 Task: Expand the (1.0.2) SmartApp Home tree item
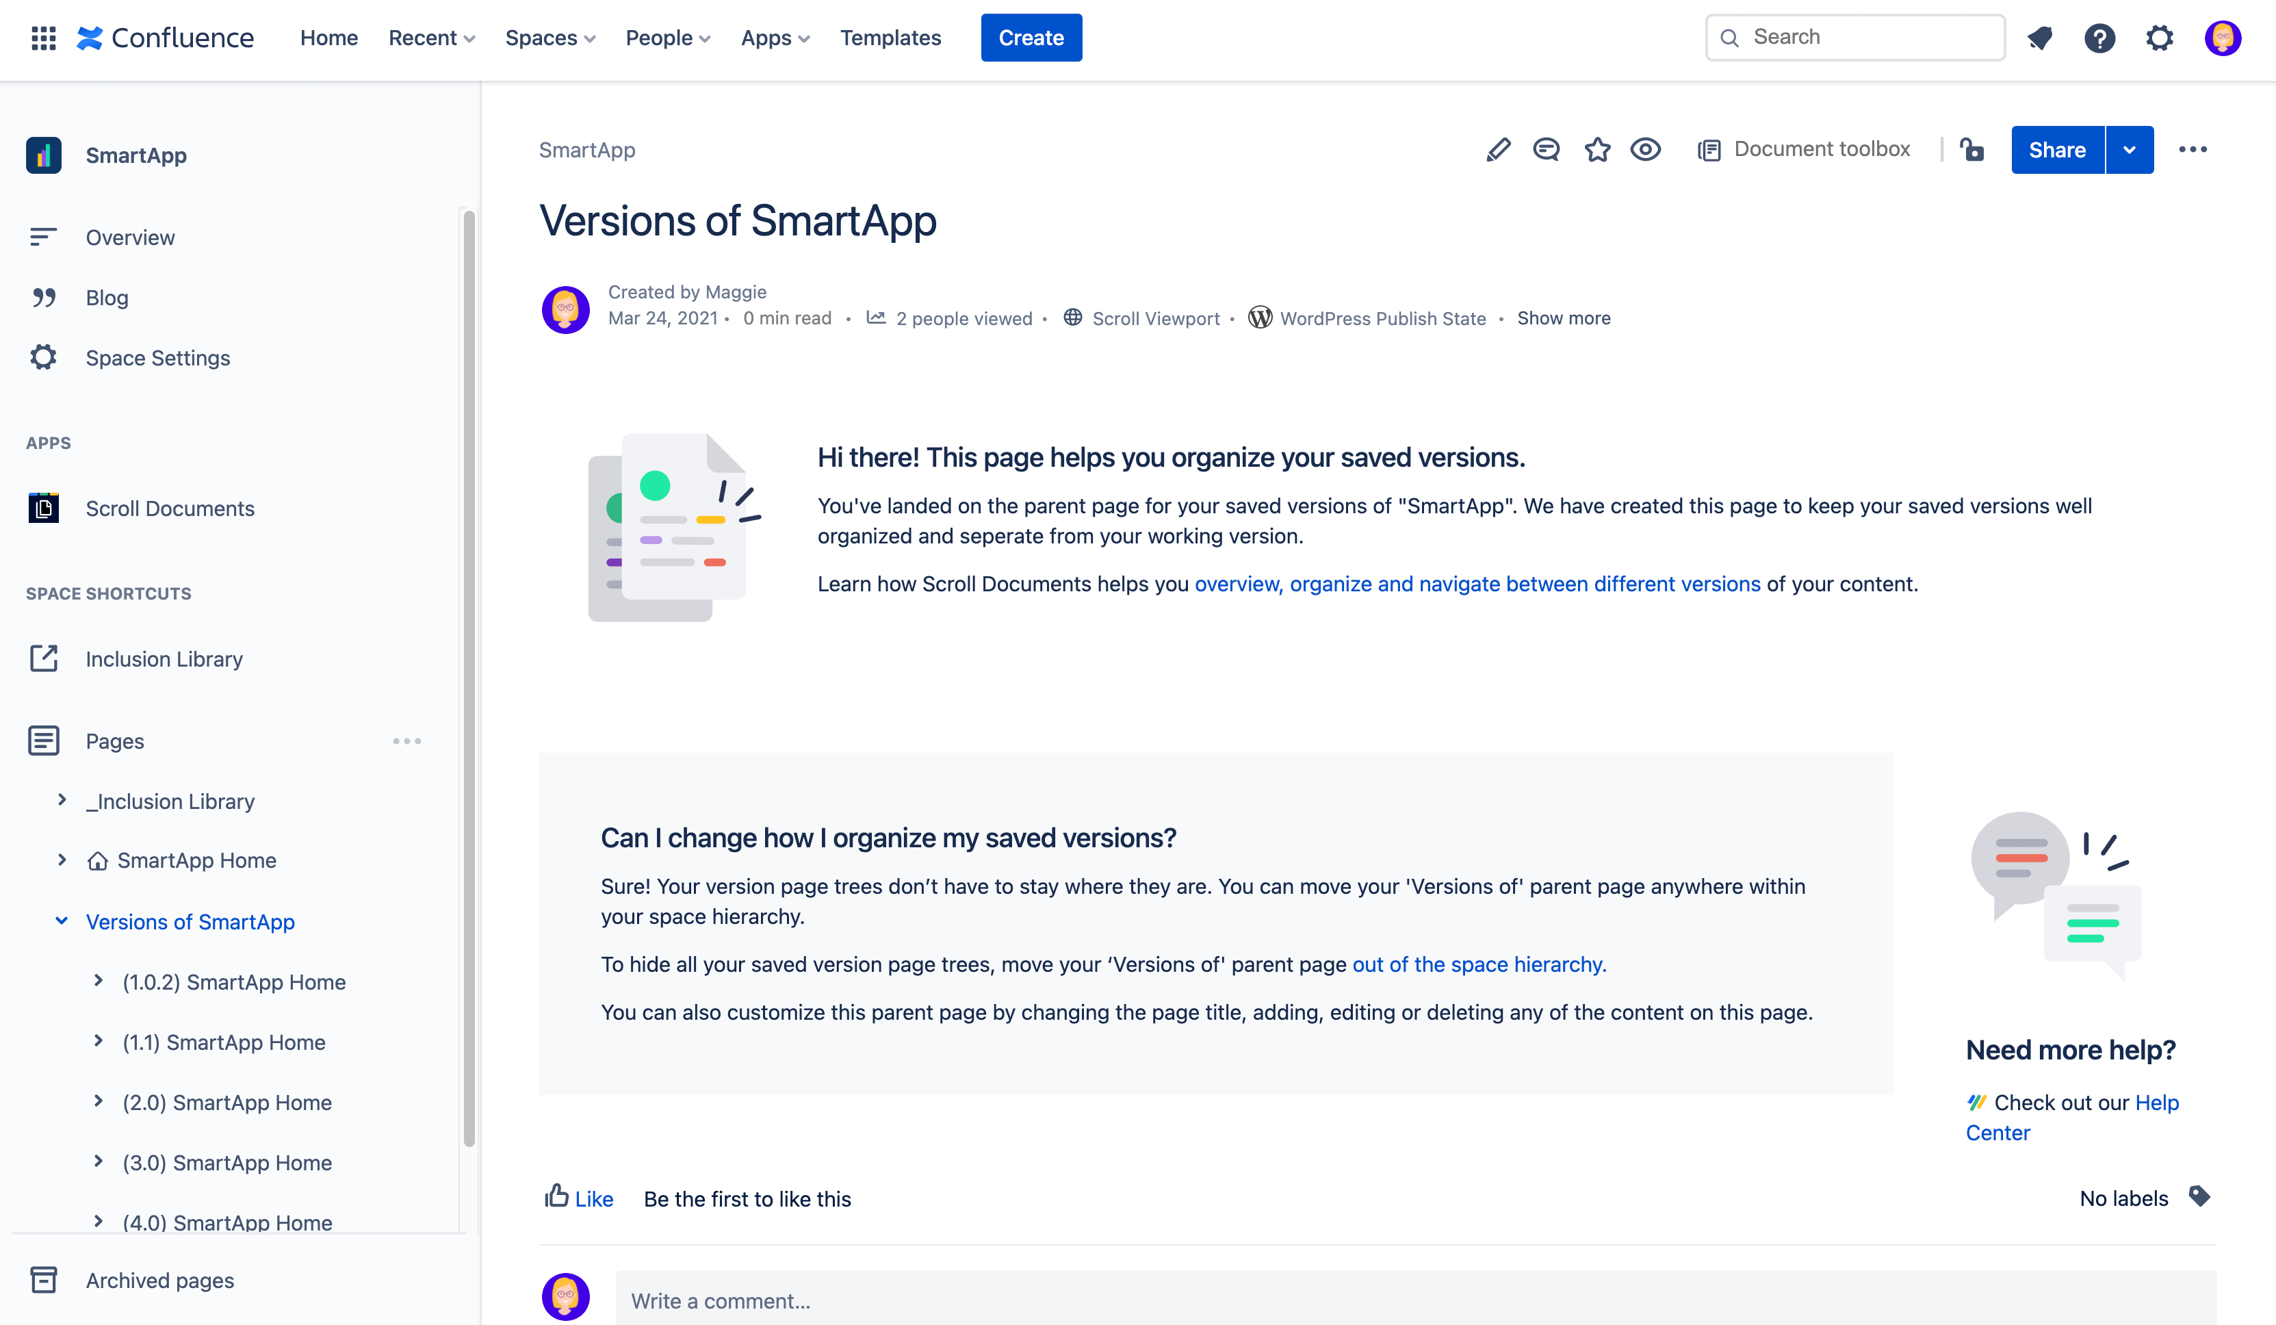click(98, 983)
